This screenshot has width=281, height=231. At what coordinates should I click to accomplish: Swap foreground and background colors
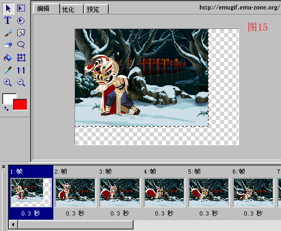point(6,109)
